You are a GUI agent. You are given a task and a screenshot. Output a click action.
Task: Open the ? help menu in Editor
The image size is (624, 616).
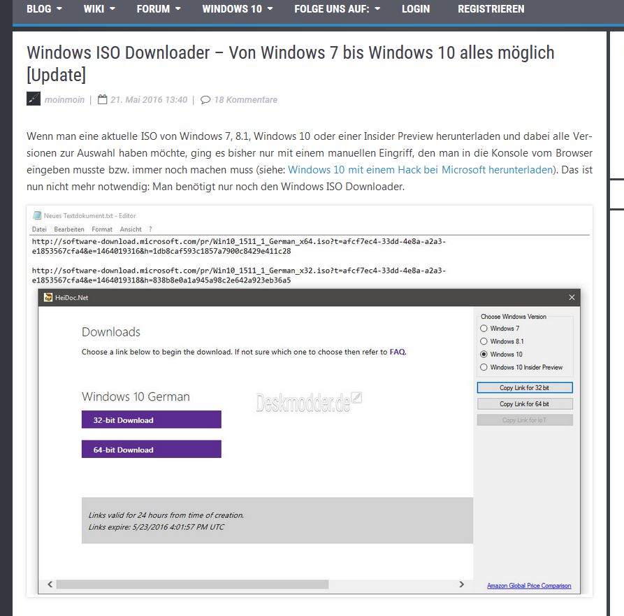pos(150,229)
